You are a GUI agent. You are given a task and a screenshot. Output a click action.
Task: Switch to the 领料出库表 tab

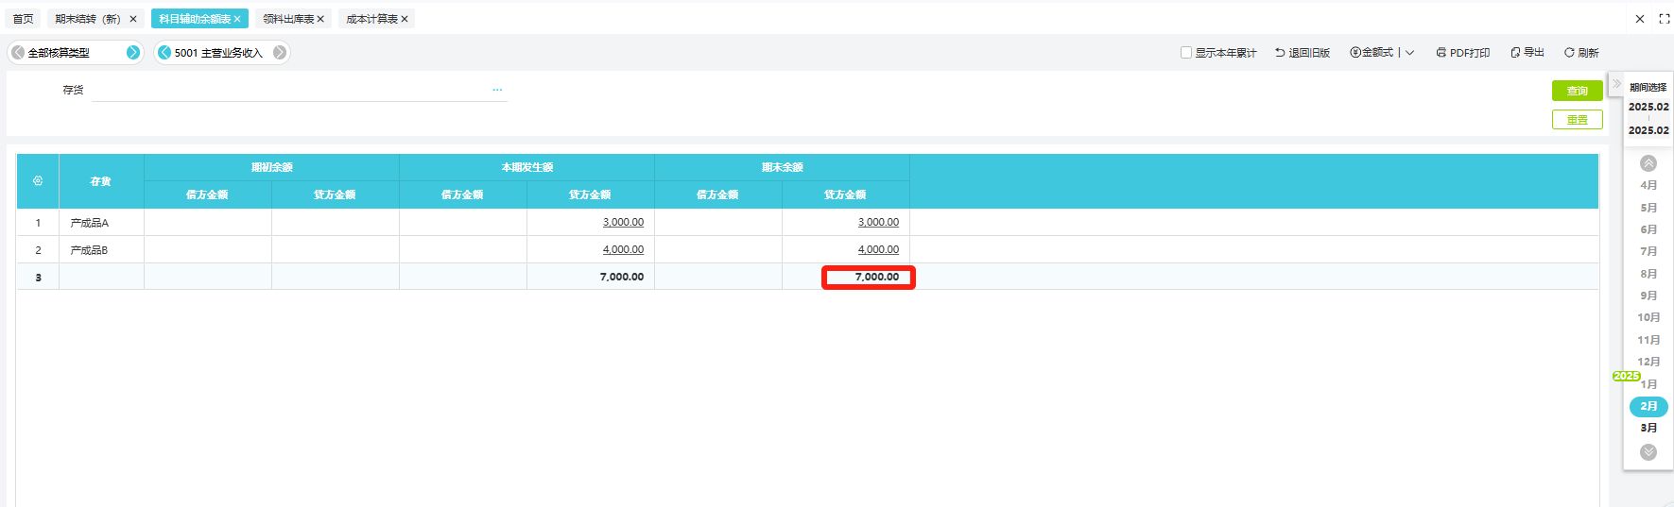click(287, 19)
